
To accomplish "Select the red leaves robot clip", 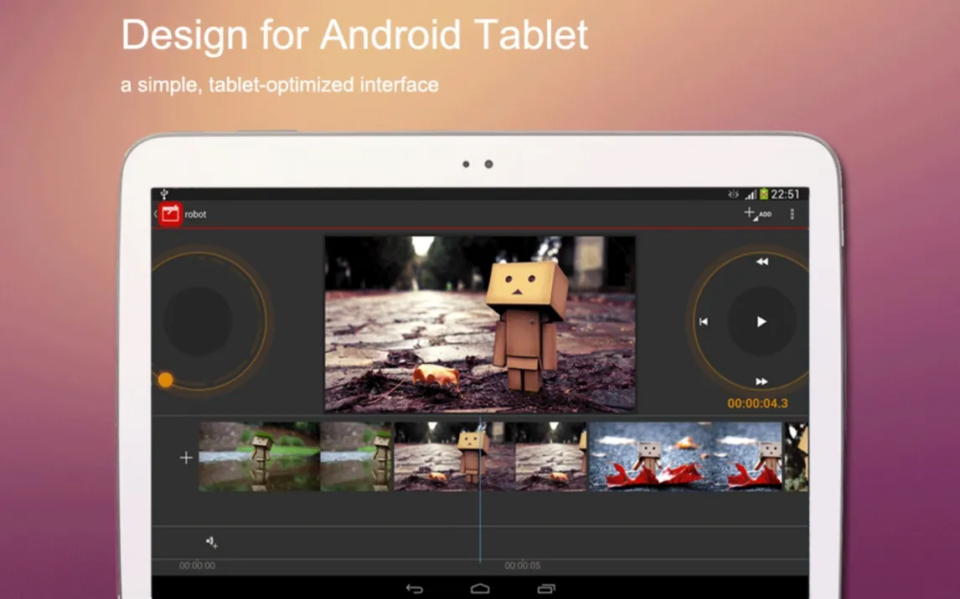I will pyautogui.click(x=685, y=457).
